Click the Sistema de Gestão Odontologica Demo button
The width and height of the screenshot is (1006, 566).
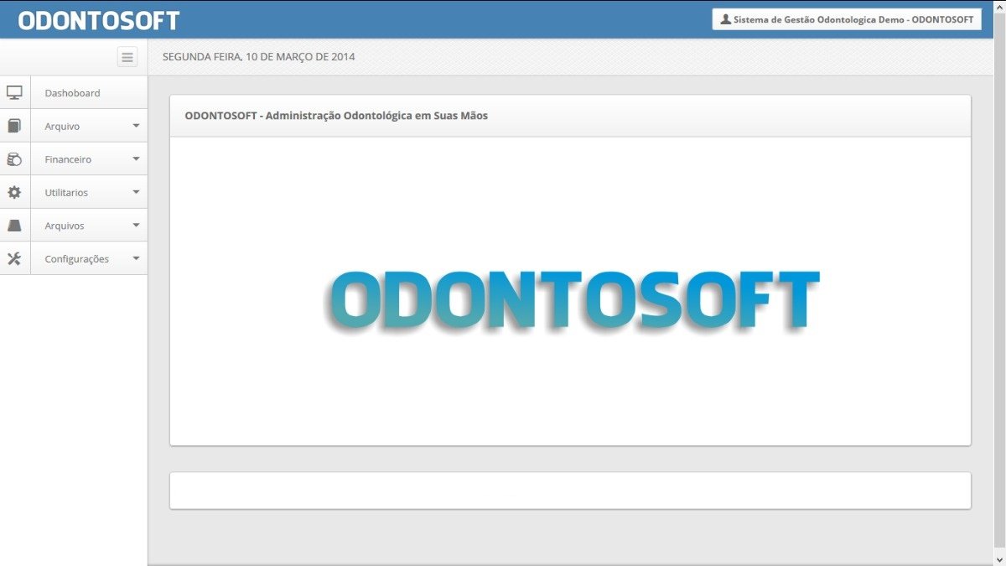[x=847, y=19]
